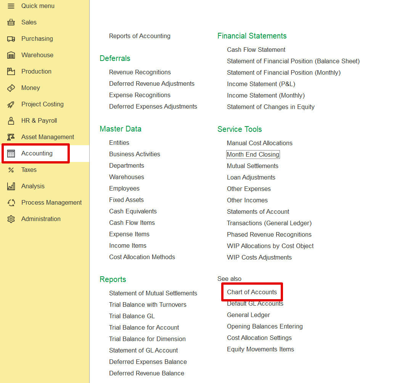
Task: Open Mutual Settlements tool
Action: [252, 166]
